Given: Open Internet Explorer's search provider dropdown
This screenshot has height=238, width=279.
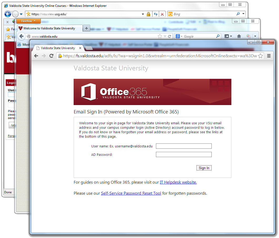Looking at the screenshot, I should pos(243,14).
